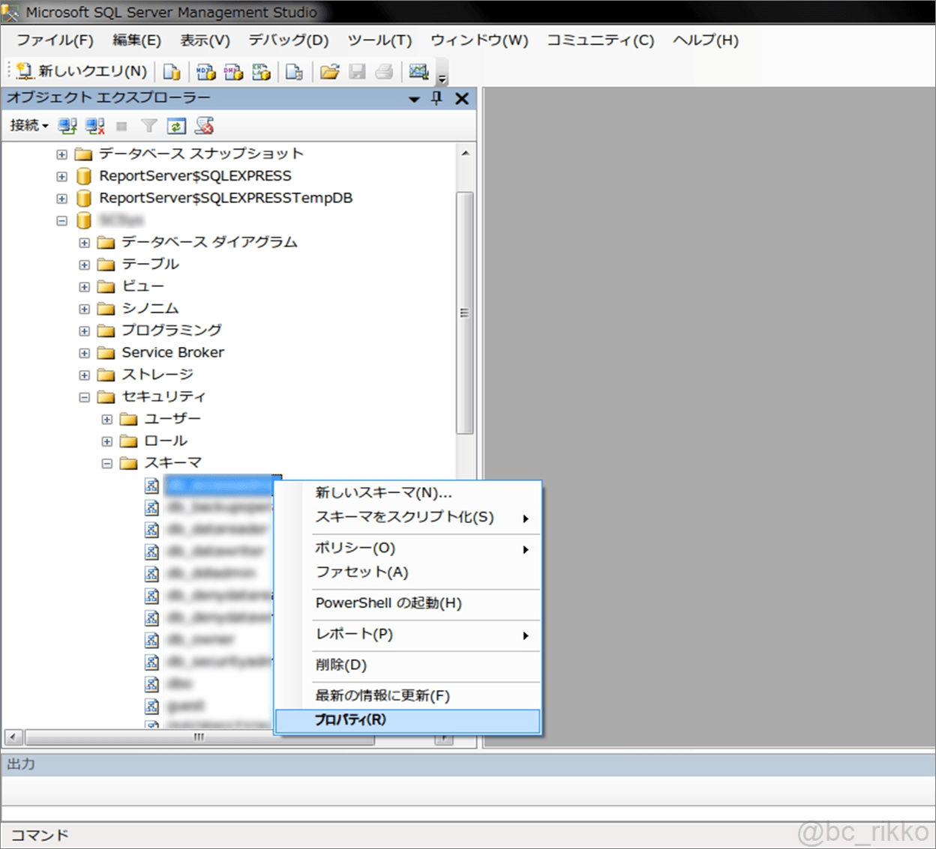This screenshot has height=849, width=936.
Task: Choose ファセット(A) from context menu
Action: (407, 572)
